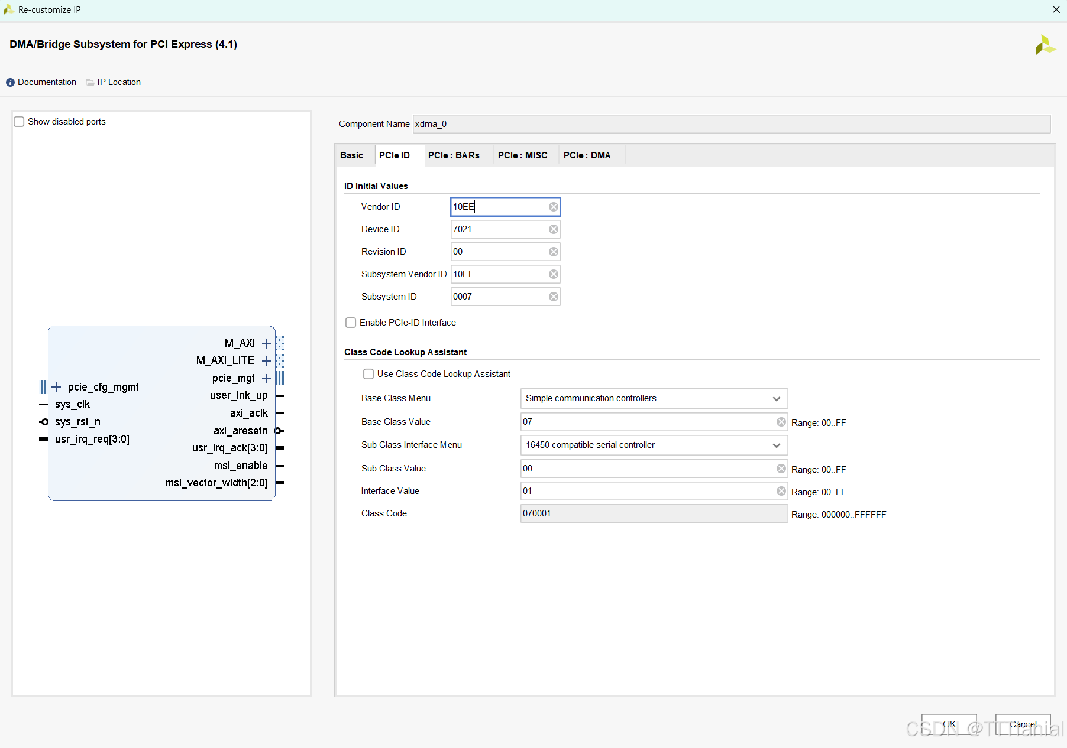
Task: Click the usr_irq_req[3:0] port label
Action: (92, 439)
